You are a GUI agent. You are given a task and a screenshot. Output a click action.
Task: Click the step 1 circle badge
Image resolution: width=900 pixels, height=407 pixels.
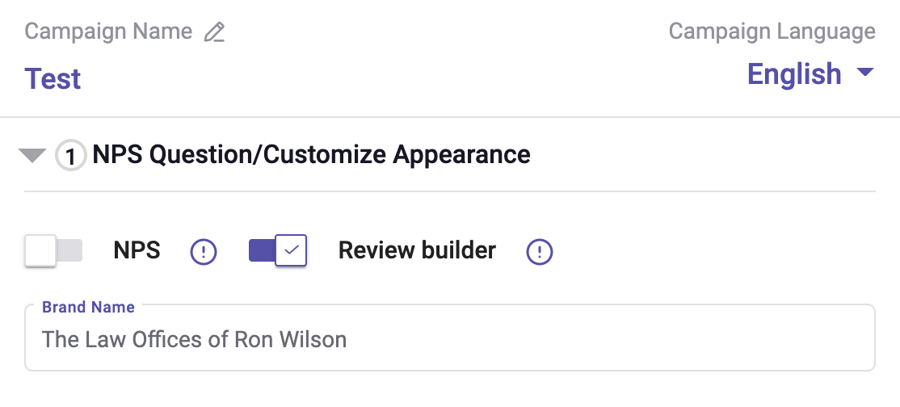(71, 156)
